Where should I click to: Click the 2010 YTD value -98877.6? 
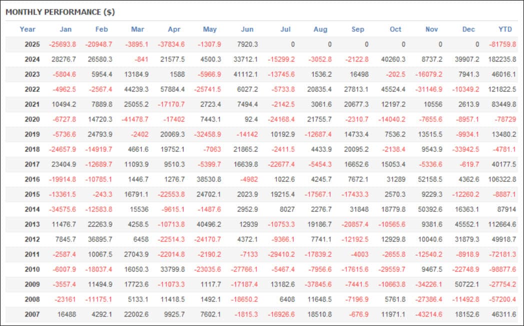(502, 269)
